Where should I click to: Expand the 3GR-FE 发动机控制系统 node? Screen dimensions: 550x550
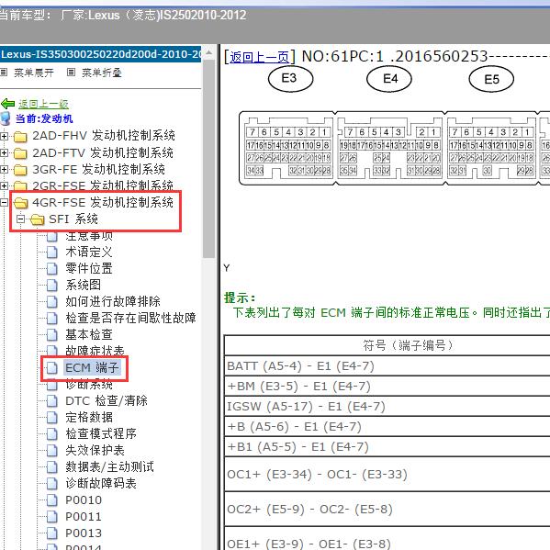click(x=4, y=170)
